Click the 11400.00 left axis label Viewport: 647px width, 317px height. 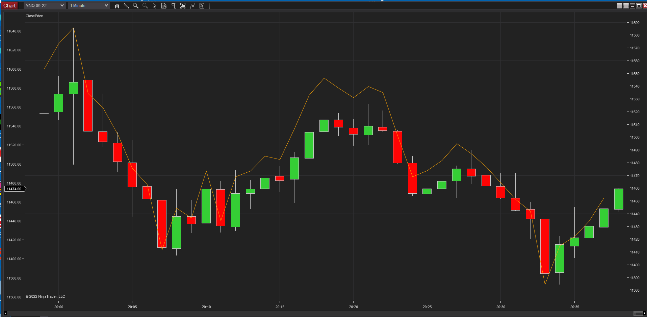[14, 259]
